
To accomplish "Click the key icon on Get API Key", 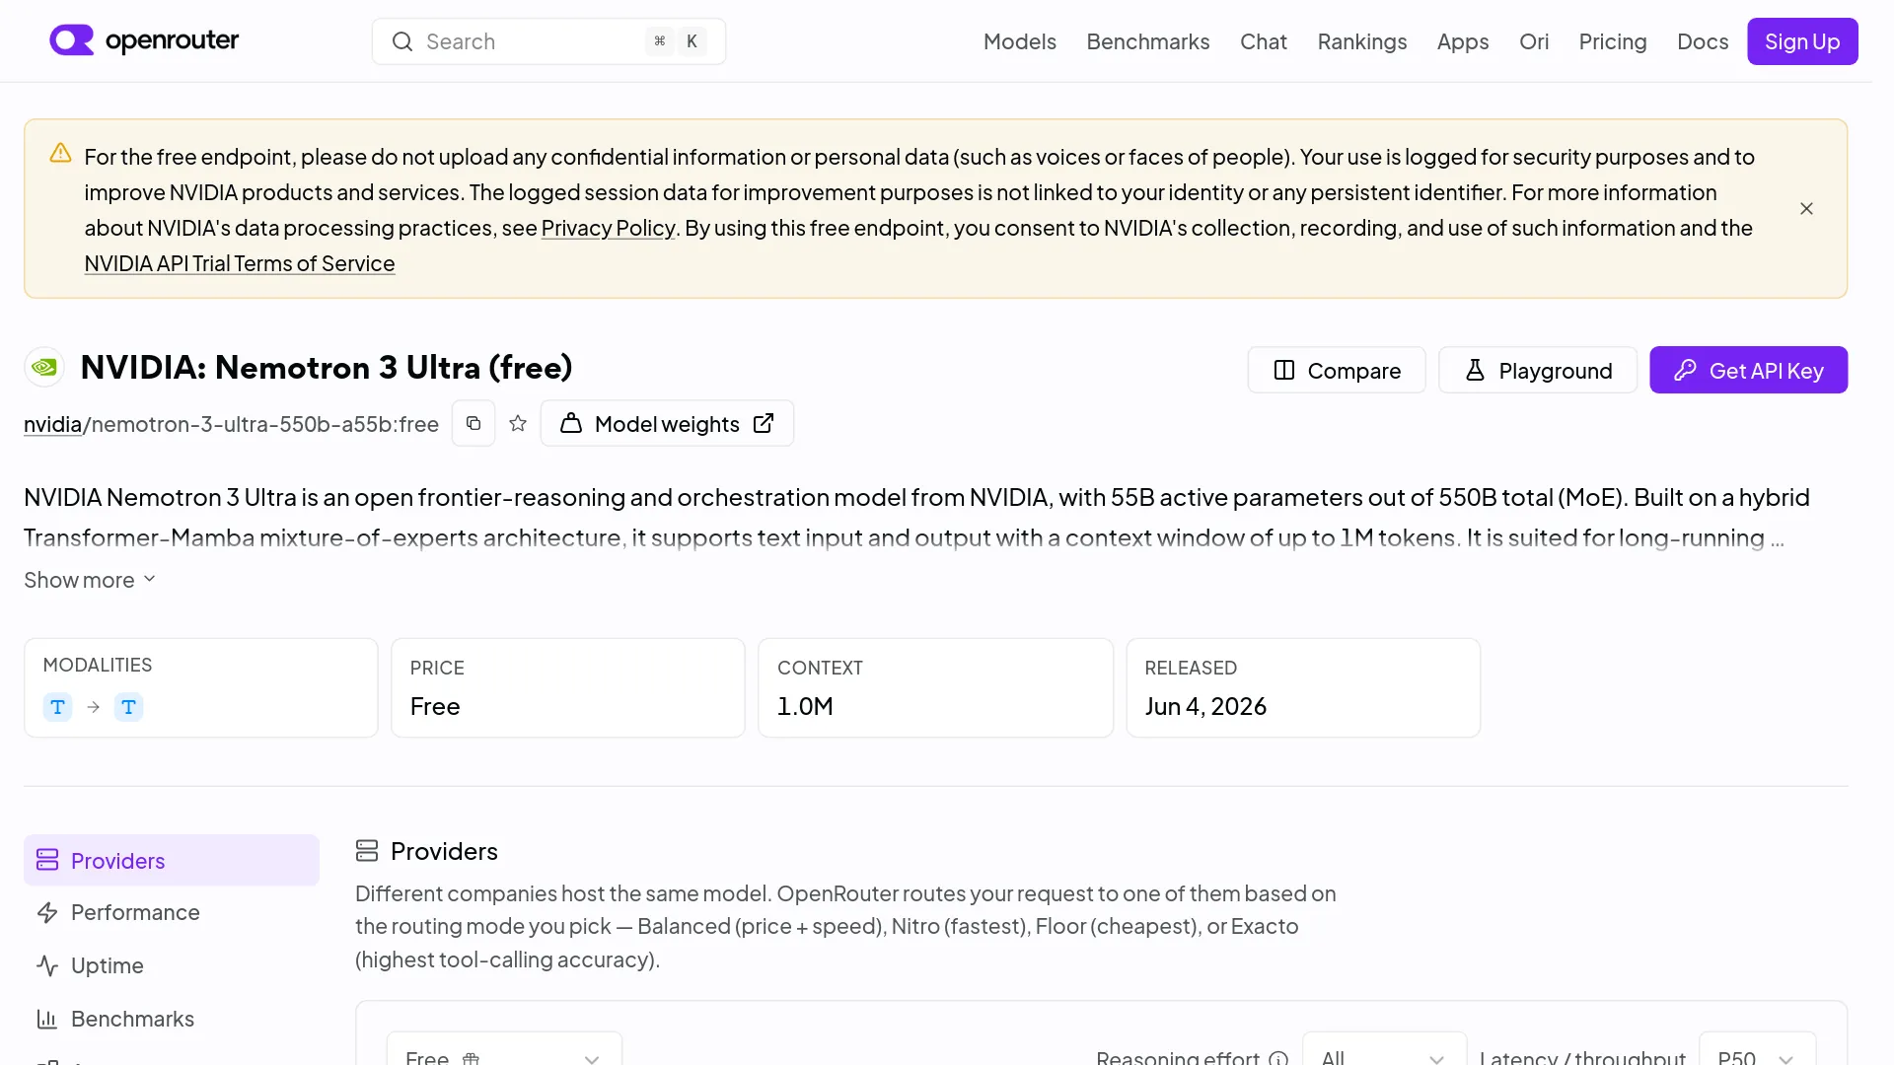I will pos(1685,370).
